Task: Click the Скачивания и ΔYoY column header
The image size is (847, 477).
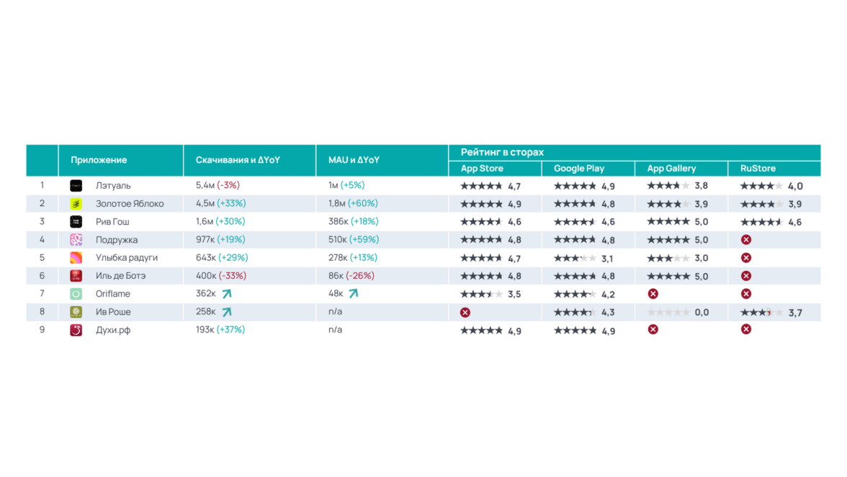Action: 238,160
